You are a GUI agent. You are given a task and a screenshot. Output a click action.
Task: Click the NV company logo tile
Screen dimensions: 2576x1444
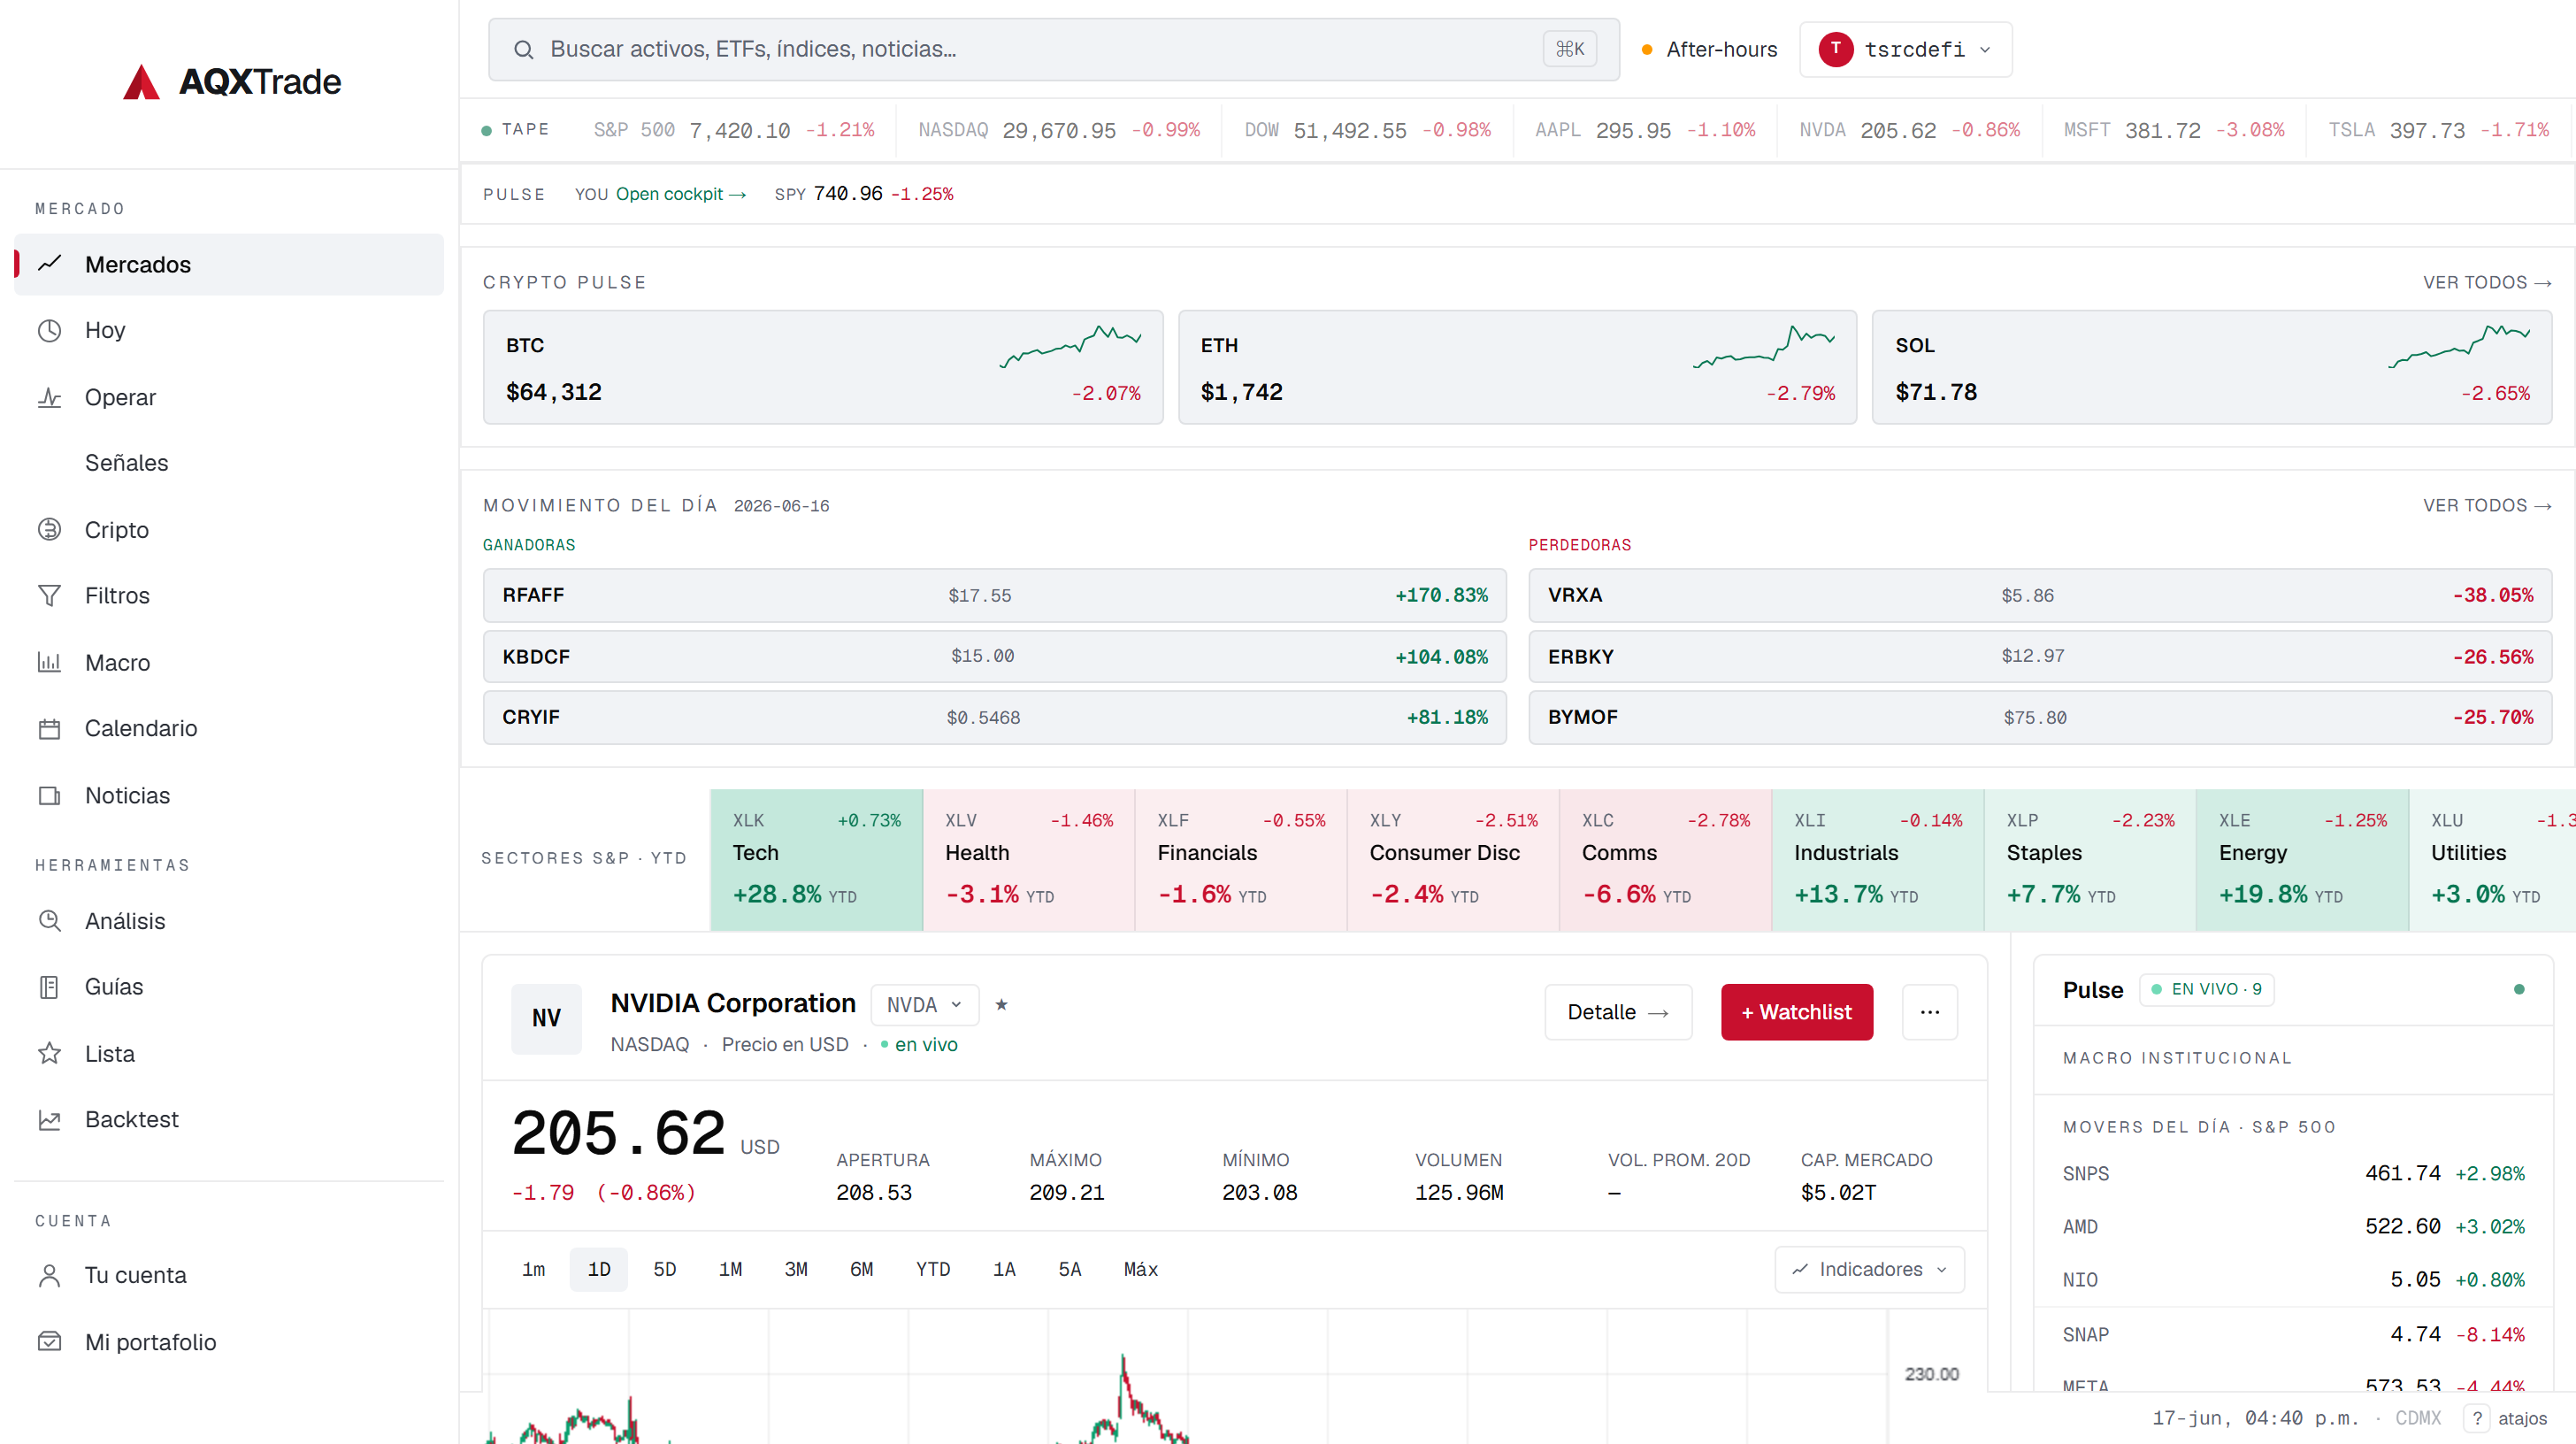(546, 1018)
